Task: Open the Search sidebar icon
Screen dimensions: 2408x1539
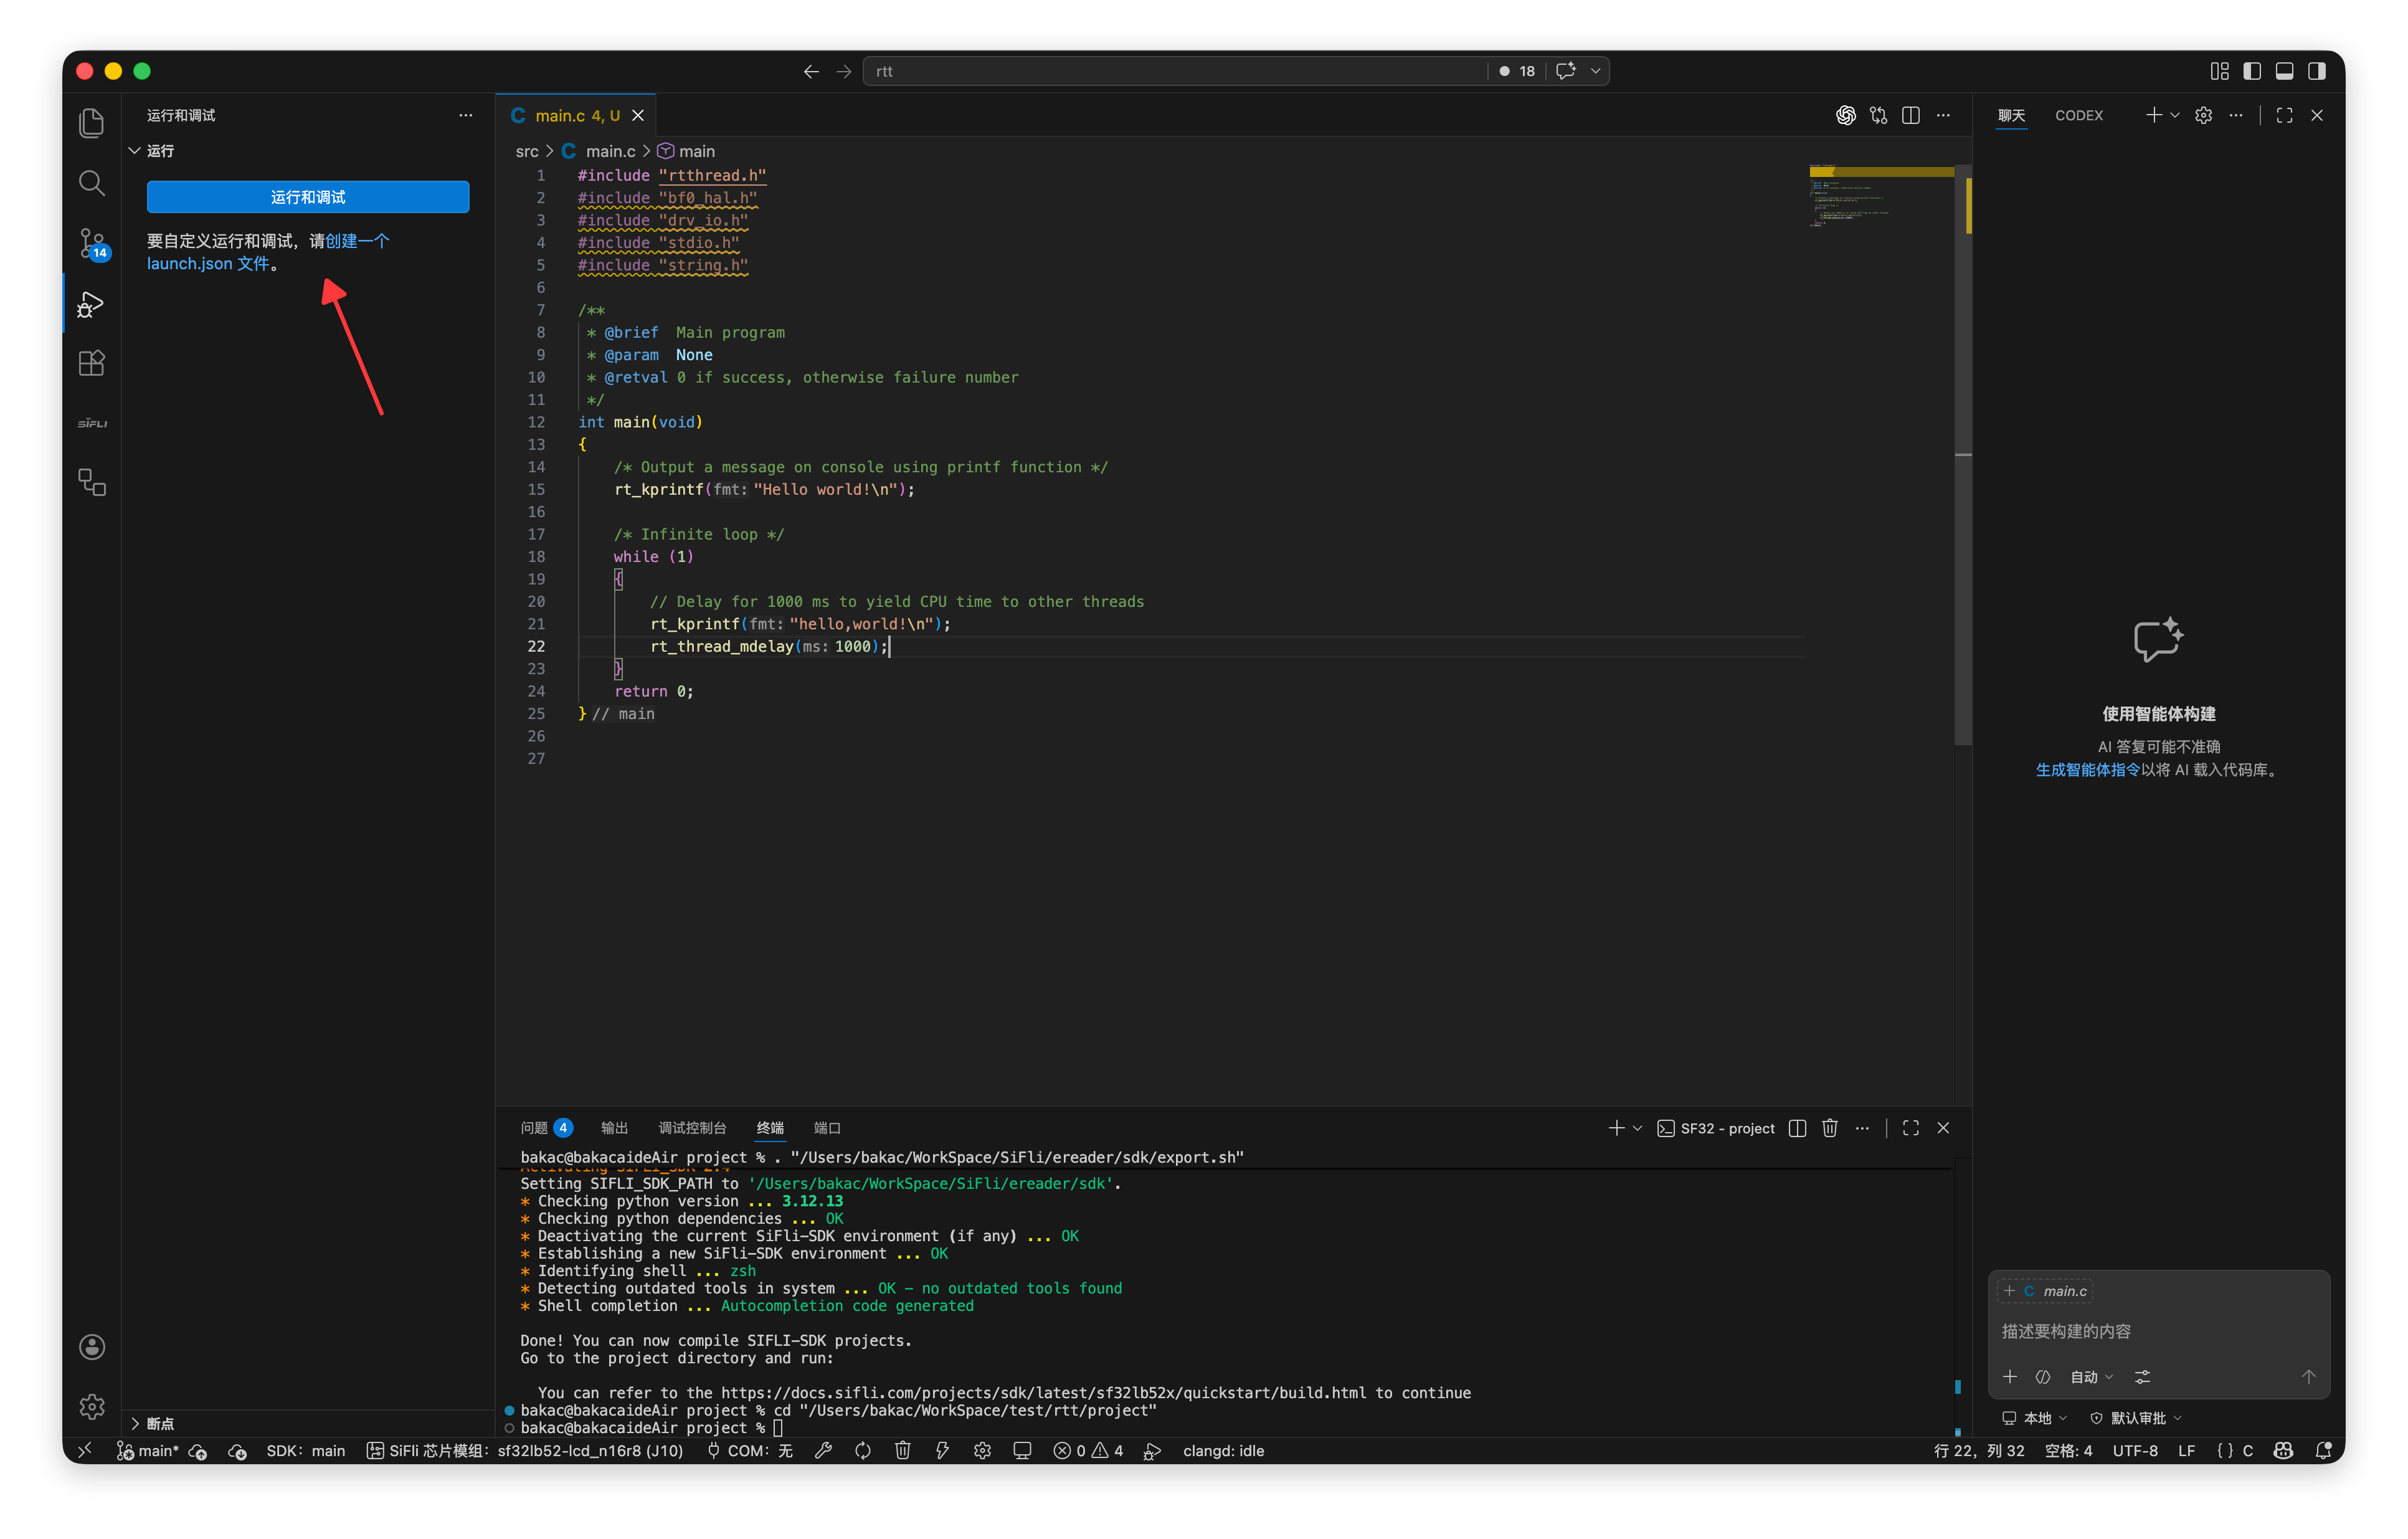Action: 91,183
